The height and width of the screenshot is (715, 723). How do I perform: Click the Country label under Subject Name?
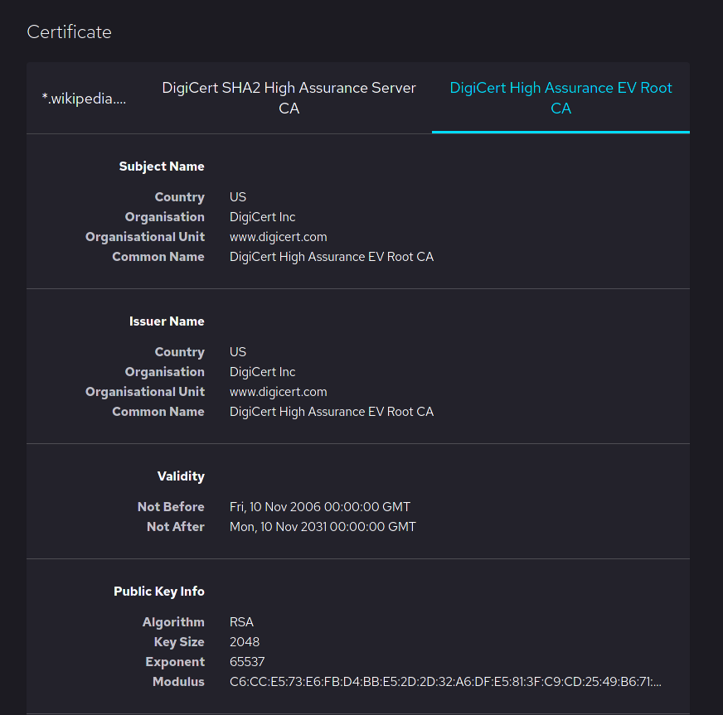click(179, 196)
